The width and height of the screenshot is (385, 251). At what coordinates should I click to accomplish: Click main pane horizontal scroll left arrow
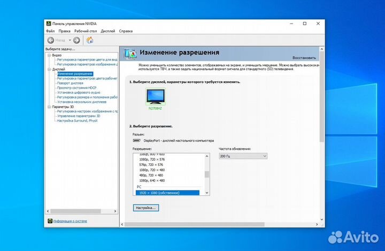(122, 224)
